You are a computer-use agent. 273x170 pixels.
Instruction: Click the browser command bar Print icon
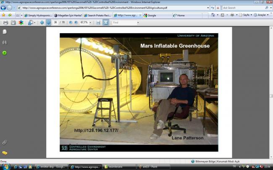pos(232,15)
